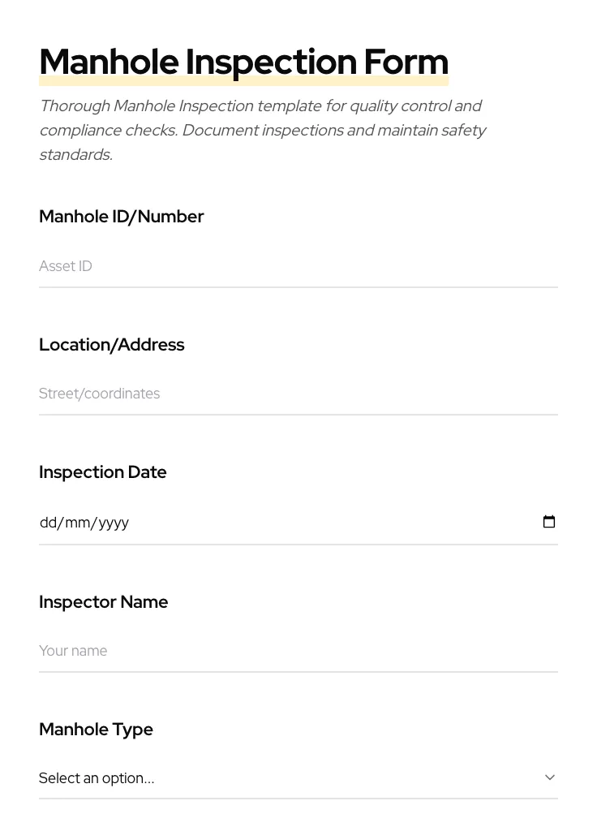This screenshot has height=831, width=597.
Task: Click empty space inside the date field
Action: [x=324, y=523]
